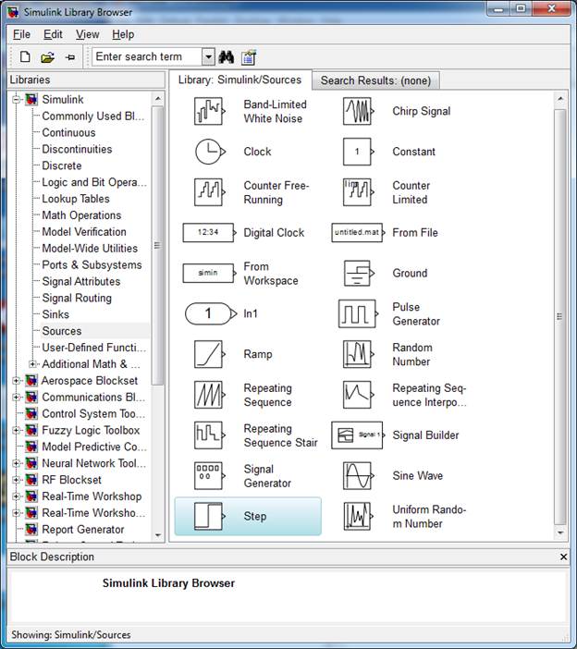Select Commonly Used Blocks in tree
577x649 pixels.
93,116
